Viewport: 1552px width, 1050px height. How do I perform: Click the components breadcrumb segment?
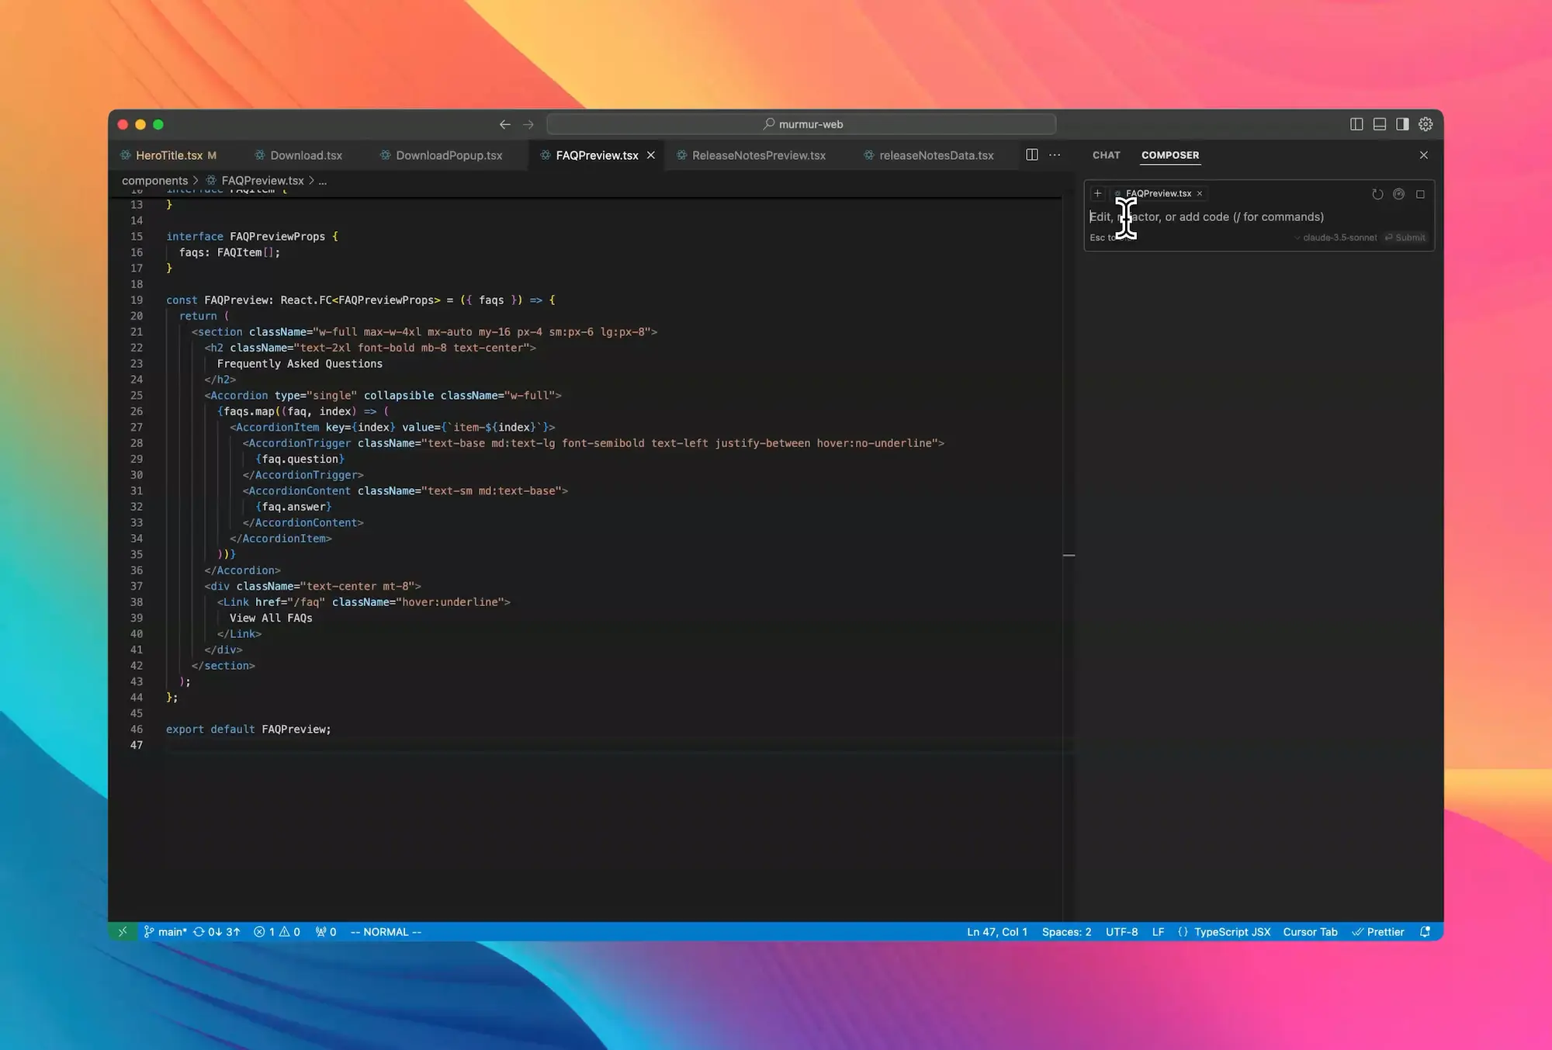[x=154, y=181]
